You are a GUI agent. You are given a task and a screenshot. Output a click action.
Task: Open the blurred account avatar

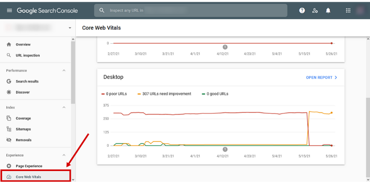coord(360,10)
